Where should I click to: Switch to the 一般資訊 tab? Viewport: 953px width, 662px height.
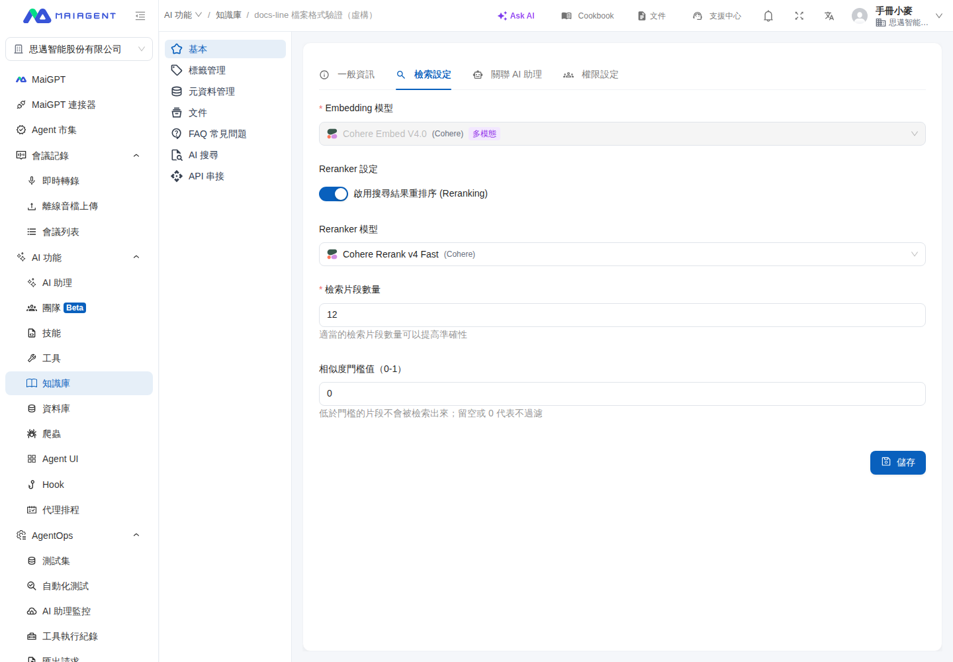click(x=347, y=75)
